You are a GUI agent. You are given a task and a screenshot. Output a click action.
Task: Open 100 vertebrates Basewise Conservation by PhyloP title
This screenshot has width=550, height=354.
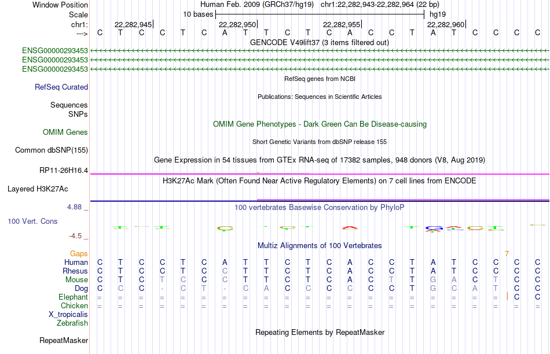pos(320,208)
